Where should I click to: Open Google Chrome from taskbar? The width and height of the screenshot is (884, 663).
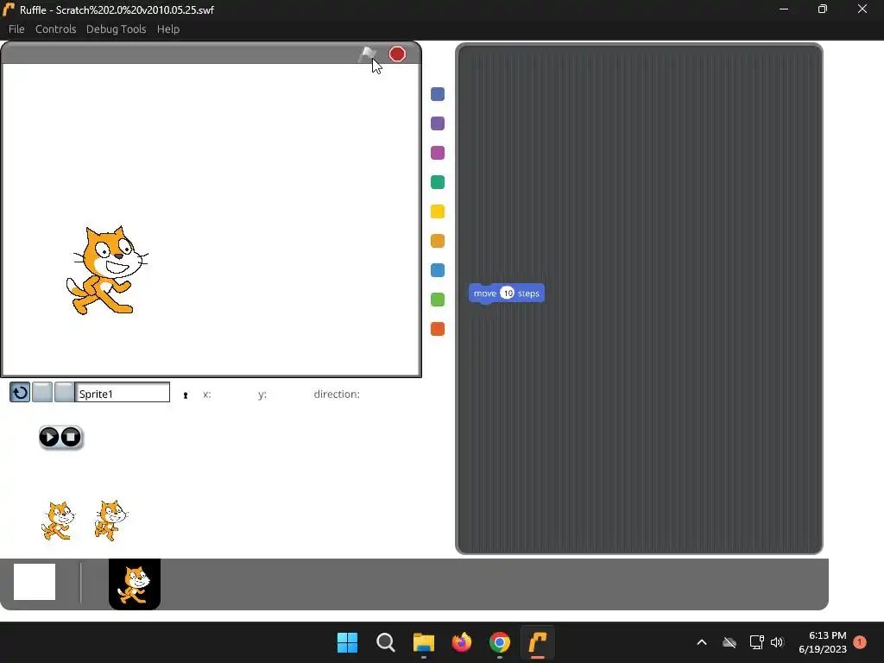point(500,642)
